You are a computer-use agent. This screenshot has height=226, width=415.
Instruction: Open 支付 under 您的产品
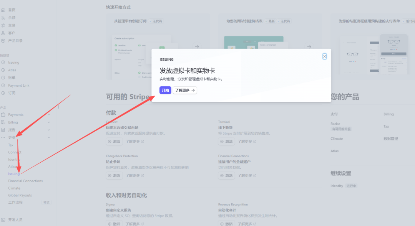[334, 114]
